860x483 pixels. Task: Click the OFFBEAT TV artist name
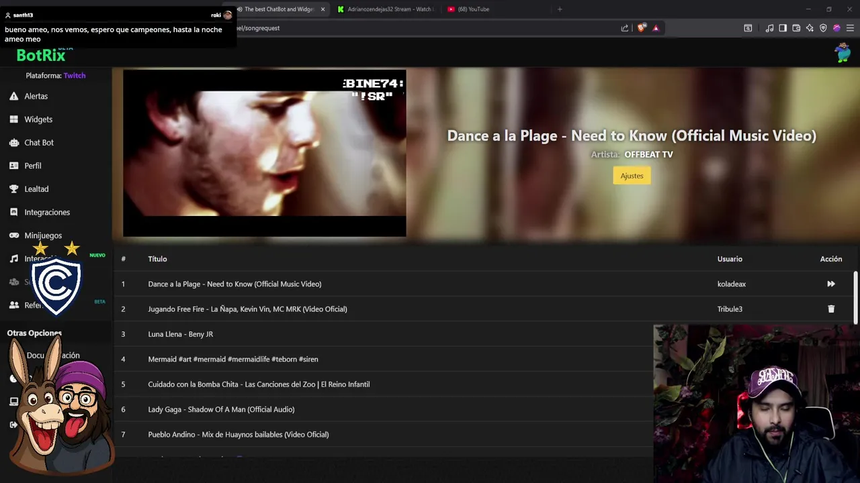tap(648, 154)
